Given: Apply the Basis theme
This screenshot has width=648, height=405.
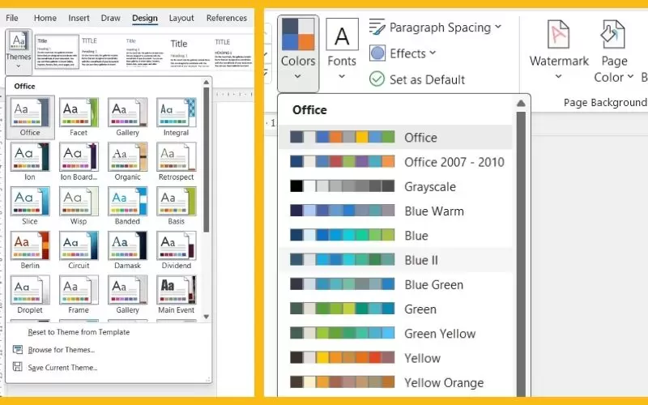Looking at the screenshot, I should click(x=176, y=206).
